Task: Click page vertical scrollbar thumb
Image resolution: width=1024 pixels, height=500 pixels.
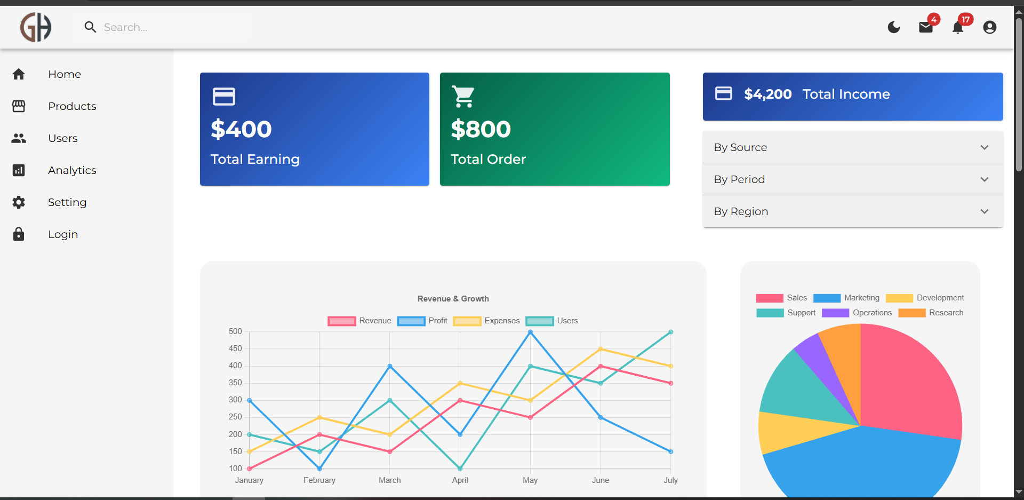Action: 1019,95
